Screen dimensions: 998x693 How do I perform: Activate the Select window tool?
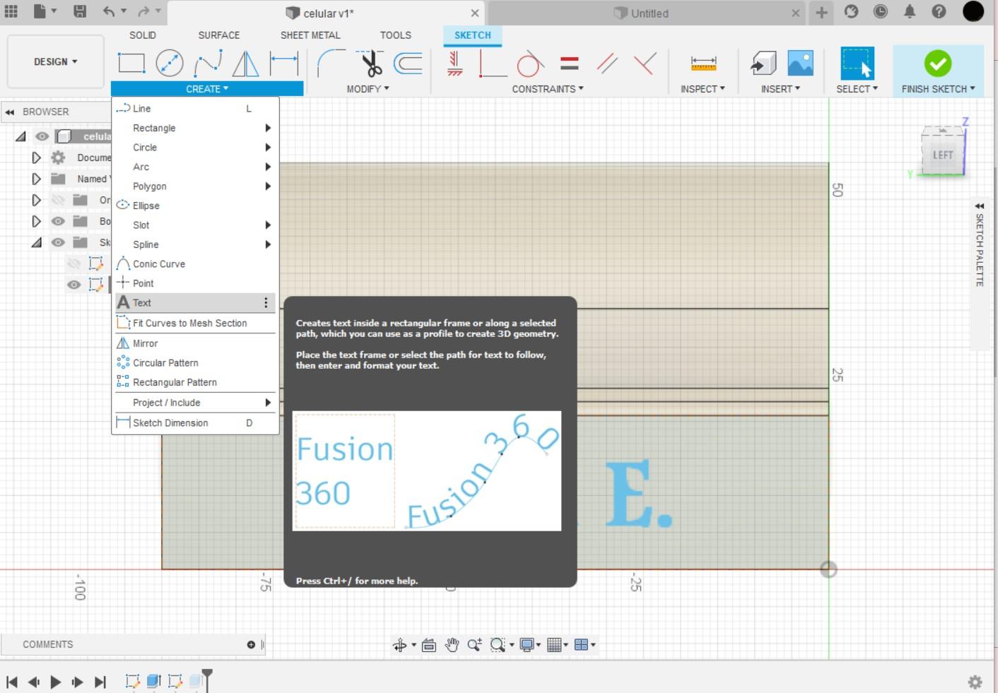(x=857, y=64)
